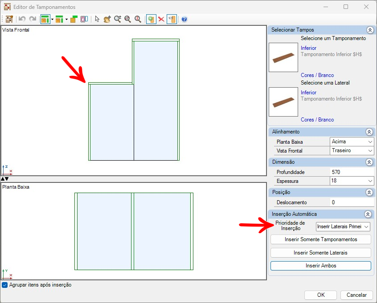Select right module in Planta Baixa view

click(x=162, y=231)
